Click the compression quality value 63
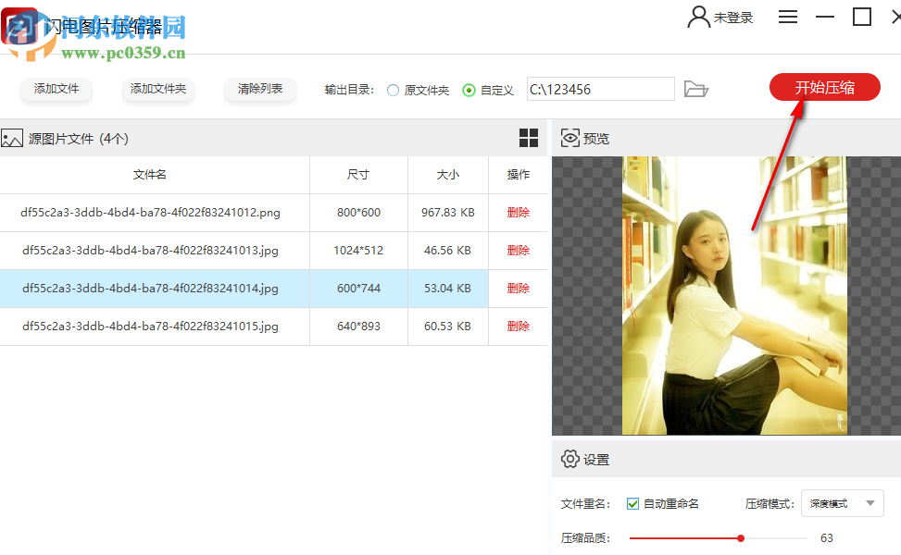The width and height of the screenshot is (901, 555). pyautogui.click(x=826, y=537)
